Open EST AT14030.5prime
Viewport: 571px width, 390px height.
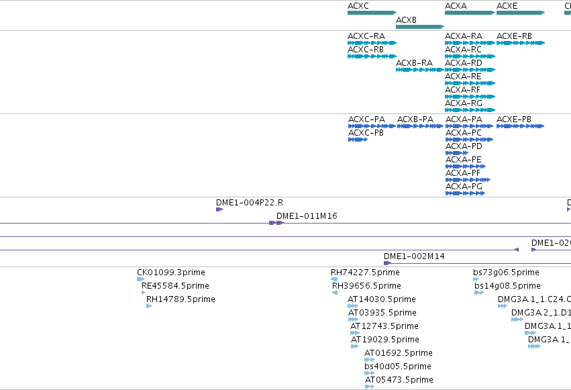353,306
